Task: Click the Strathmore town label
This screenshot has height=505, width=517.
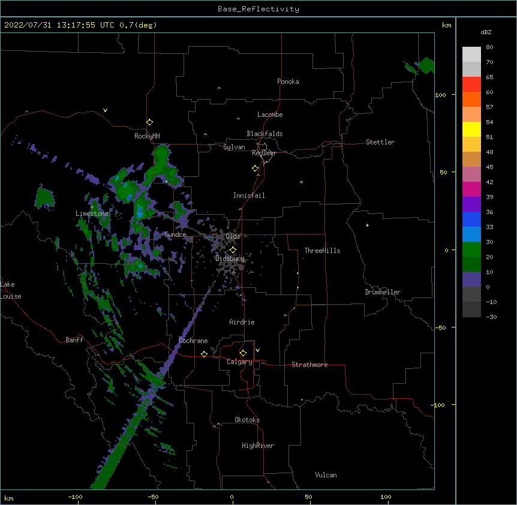Action: 309,365
